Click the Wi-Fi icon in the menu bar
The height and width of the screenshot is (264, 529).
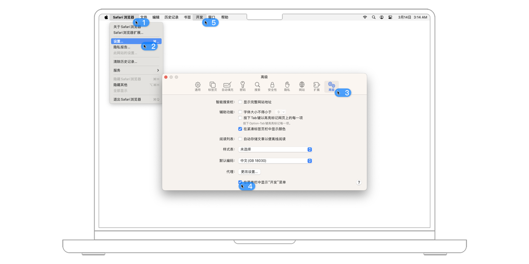pos(365,17)
